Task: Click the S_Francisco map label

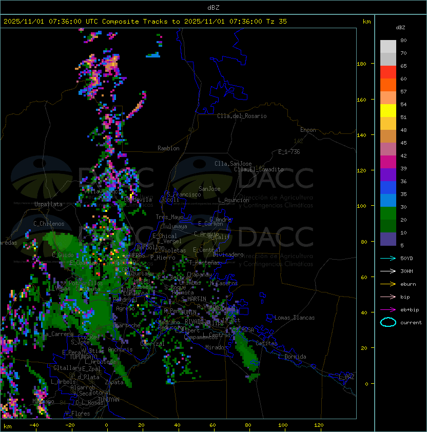Action: pyautogui.click(x=184, y=194)
